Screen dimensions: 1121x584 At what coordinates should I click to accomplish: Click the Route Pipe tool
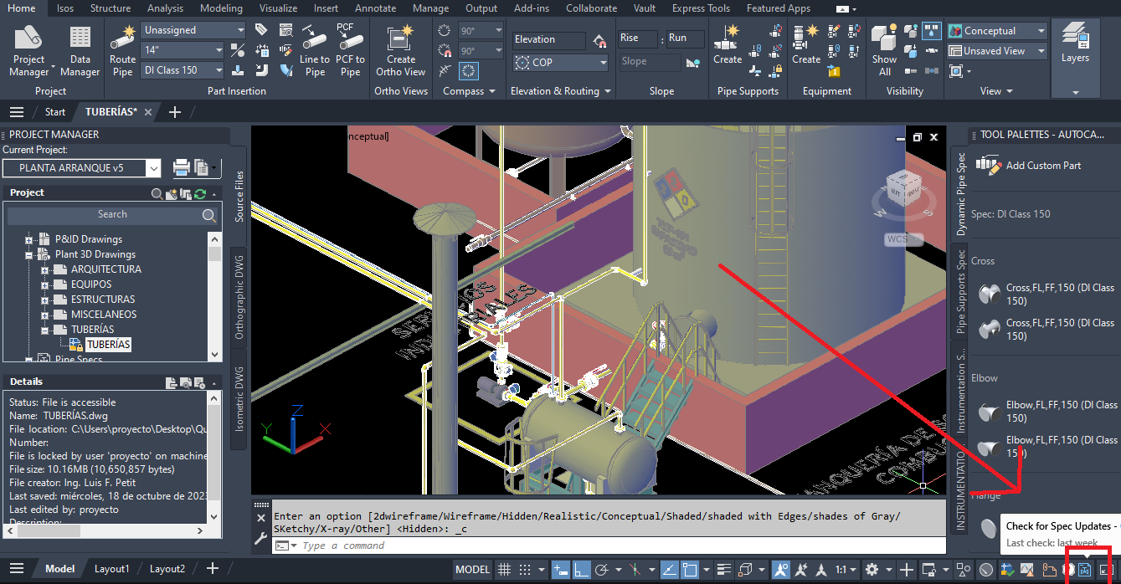point(122,51)
